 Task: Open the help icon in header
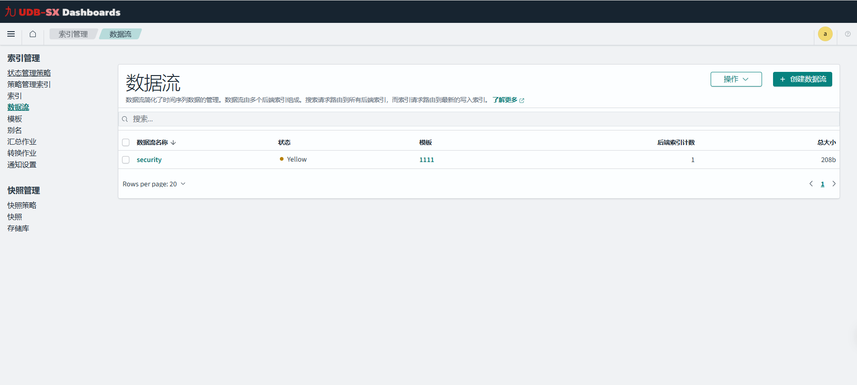(847, 34)
